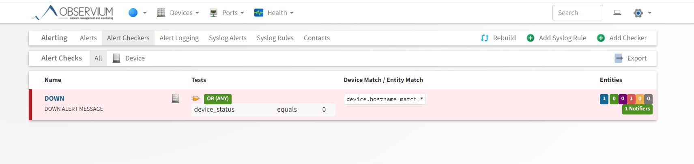Expand the Devices dropdown menu

coord(178,13)
